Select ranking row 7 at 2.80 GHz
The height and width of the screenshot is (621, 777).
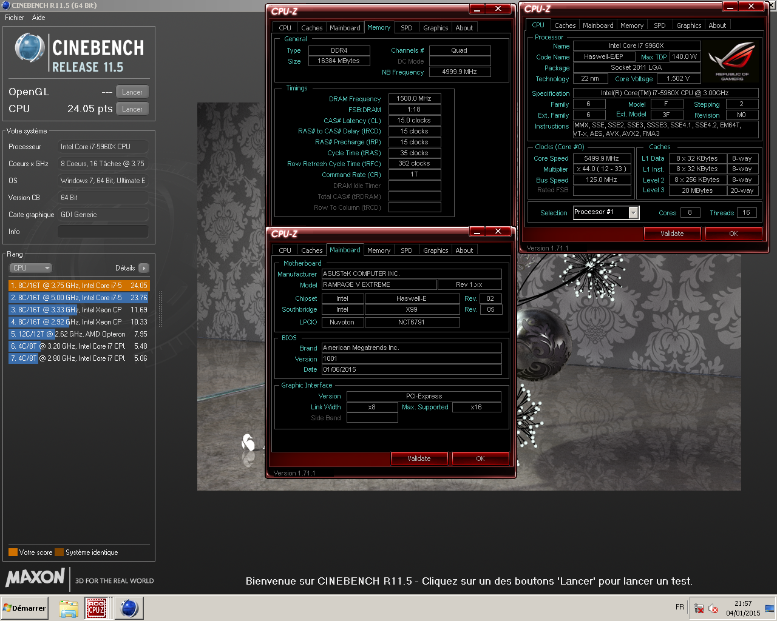pyautogui.click(x=79, y=358)
